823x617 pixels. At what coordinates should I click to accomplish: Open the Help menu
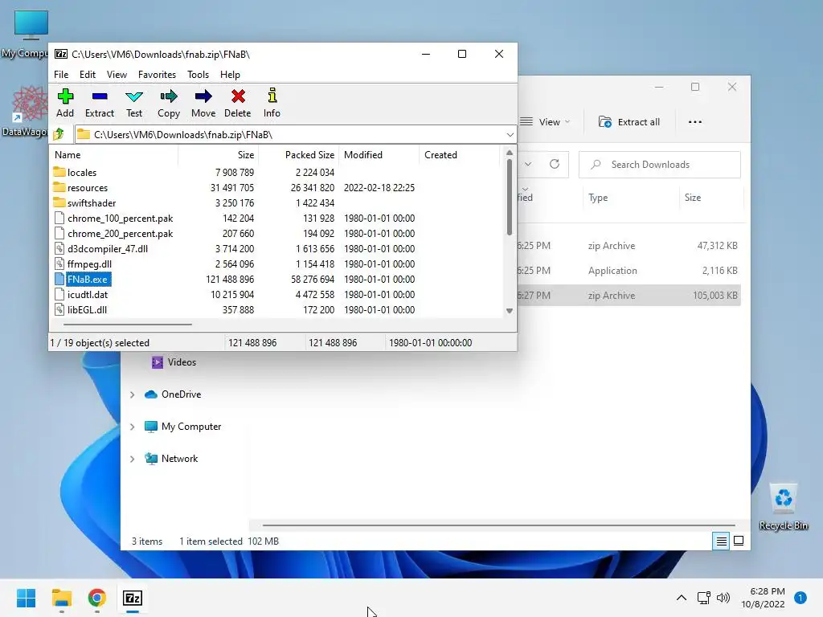tap(230, 75)
